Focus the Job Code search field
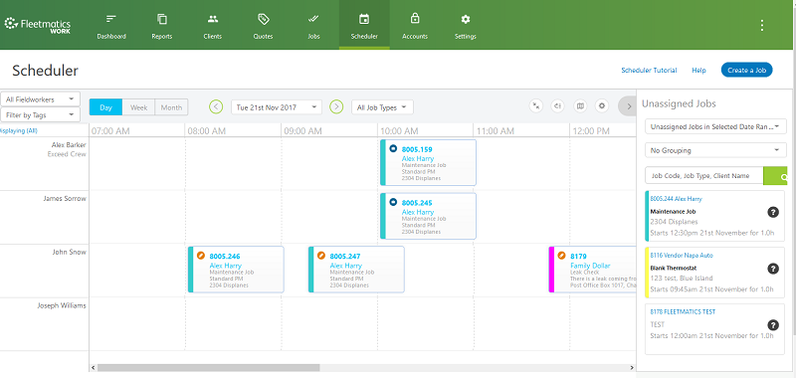 point(704,175)
